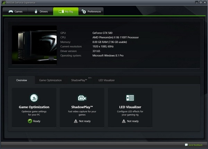This screenshot has width=208, height=149.
Task: Click the 'Driver version:' label
Action: point(69,51)
